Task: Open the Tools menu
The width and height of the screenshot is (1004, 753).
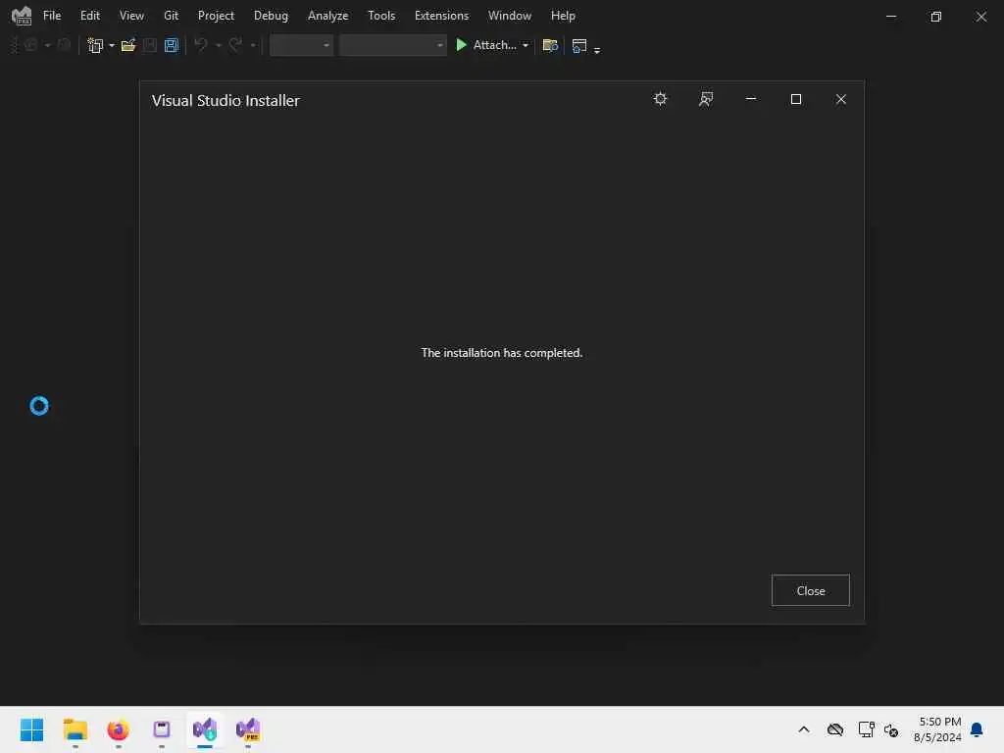Action: click(381, 16)
